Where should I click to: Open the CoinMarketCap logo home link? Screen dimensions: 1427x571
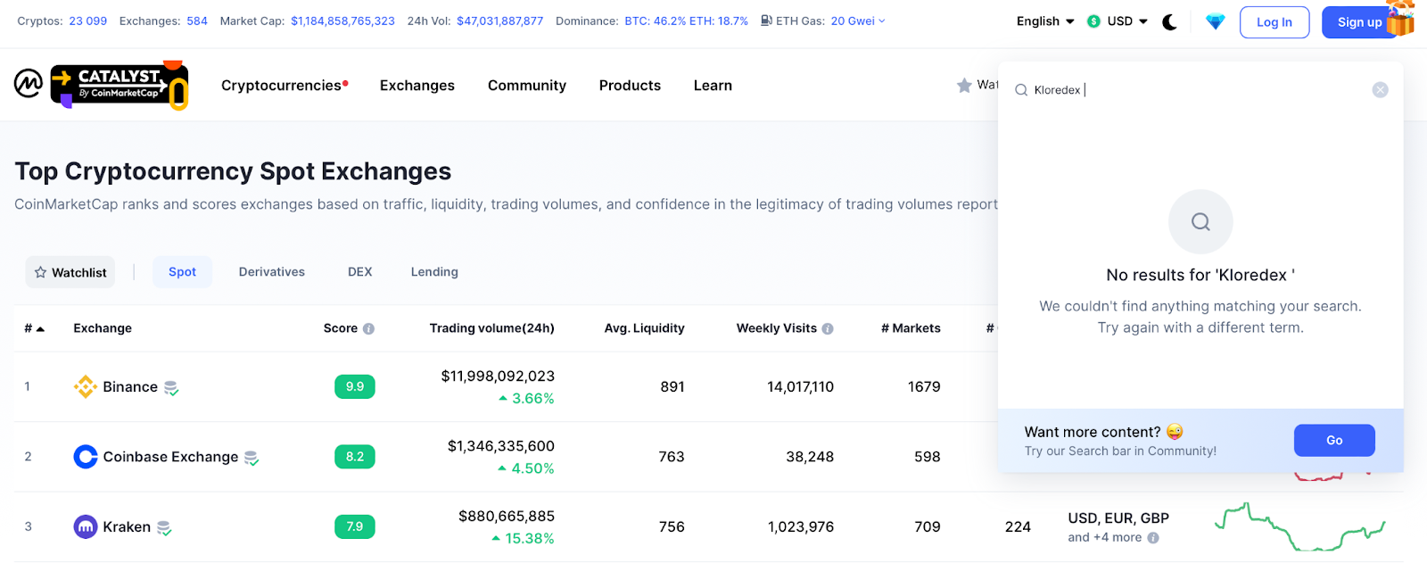pyautogui.click(x=29, y=84)
